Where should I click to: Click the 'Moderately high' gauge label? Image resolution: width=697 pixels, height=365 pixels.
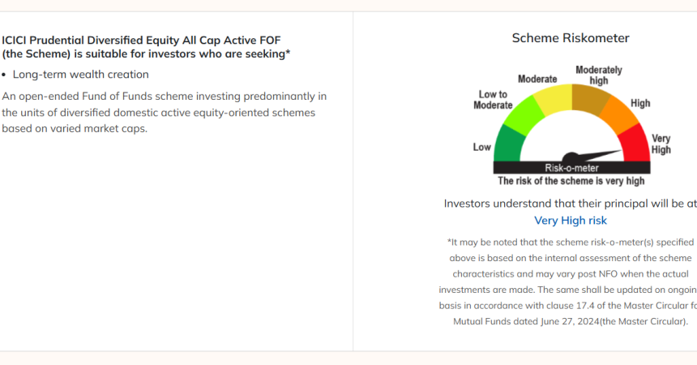599,75
